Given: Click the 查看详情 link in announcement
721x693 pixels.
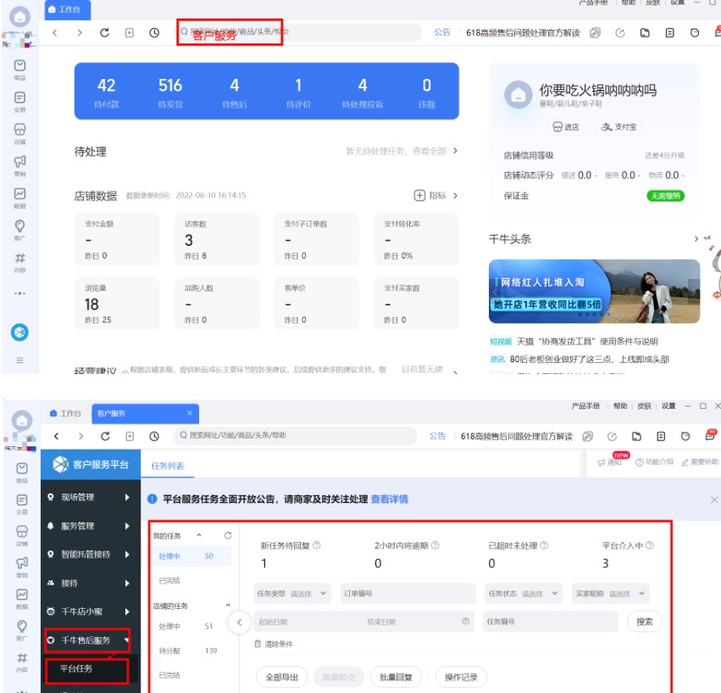Looking at the screenshot, I should (x=389, y=499).
